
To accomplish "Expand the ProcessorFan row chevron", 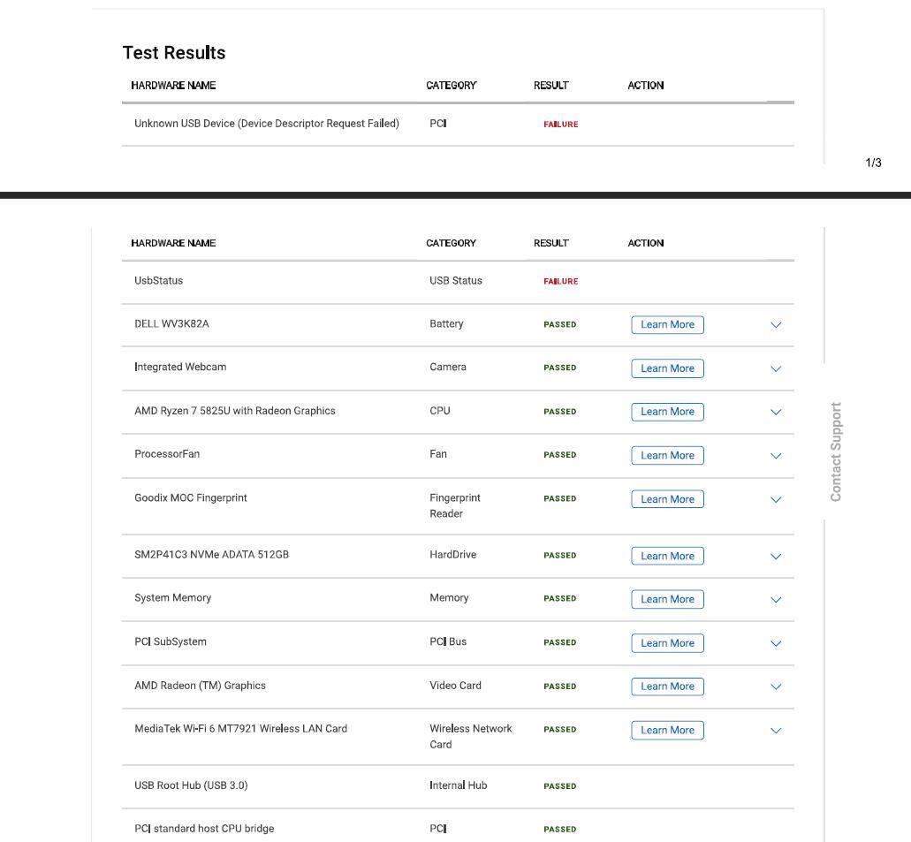I will 776,456.
